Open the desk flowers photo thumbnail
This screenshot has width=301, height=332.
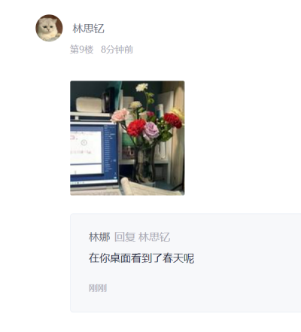pos(127,138)
